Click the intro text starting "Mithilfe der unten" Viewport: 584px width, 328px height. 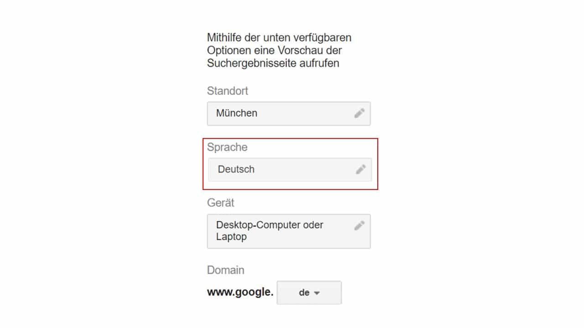coord(279,50)
